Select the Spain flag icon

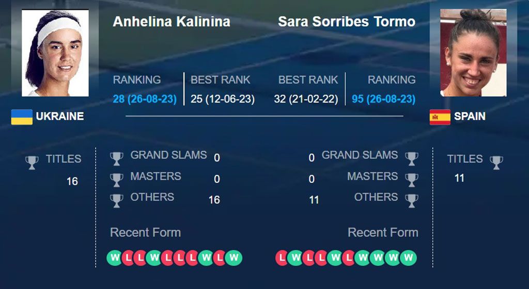click(440, 117)
